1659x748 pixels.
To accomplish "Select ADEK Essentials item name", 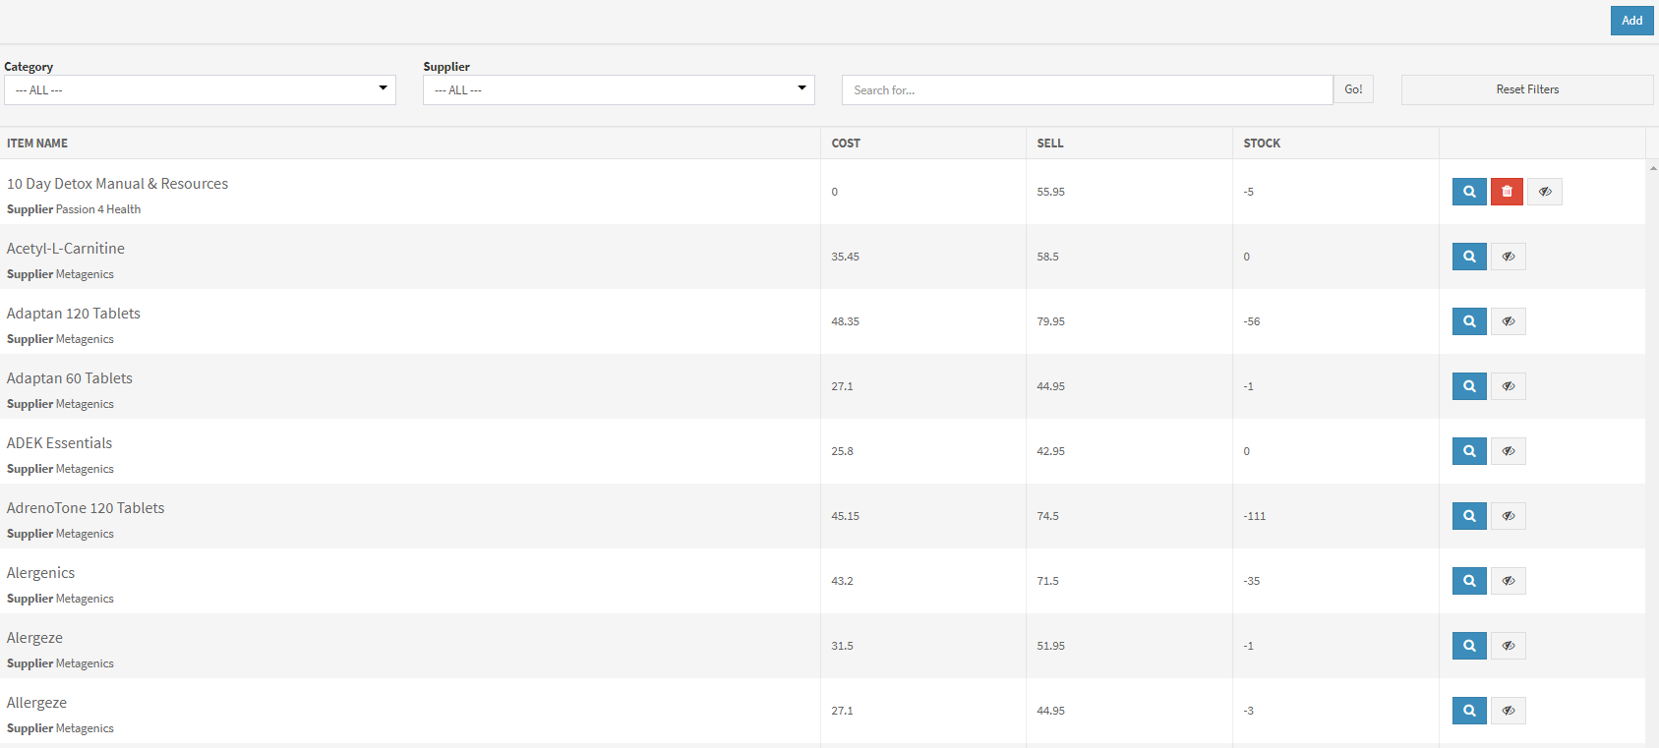I will 60,443.
